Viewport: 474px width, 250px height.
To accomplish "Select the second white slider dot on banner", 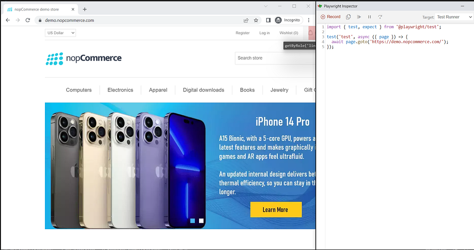I will [201, 221].
